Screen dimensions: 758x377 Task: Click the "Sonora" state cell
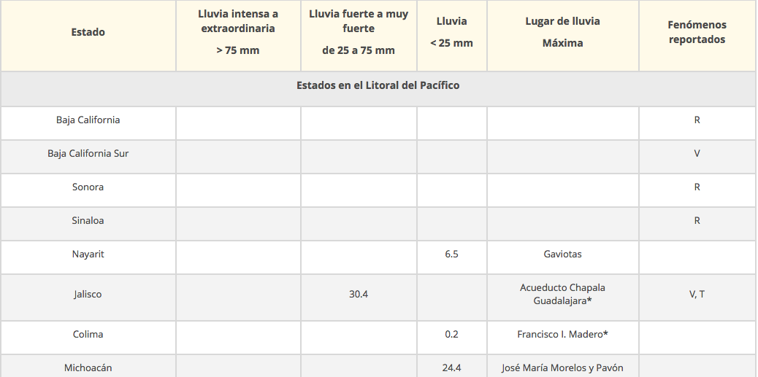coord(88,187)
